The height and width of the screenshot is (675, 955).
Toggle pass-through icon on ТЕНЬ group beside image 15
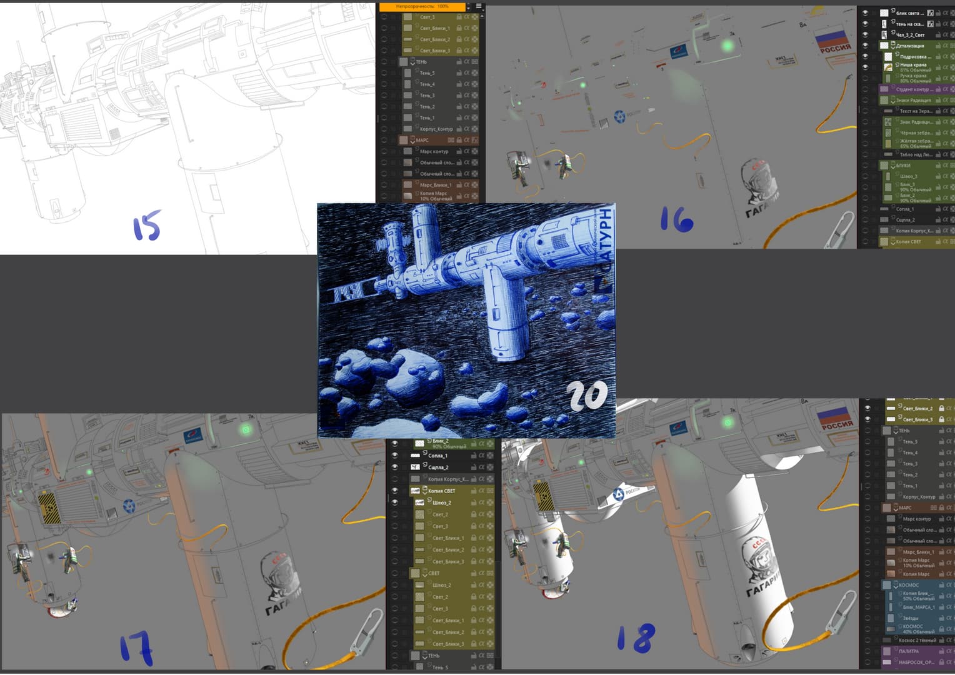(474, 61)
